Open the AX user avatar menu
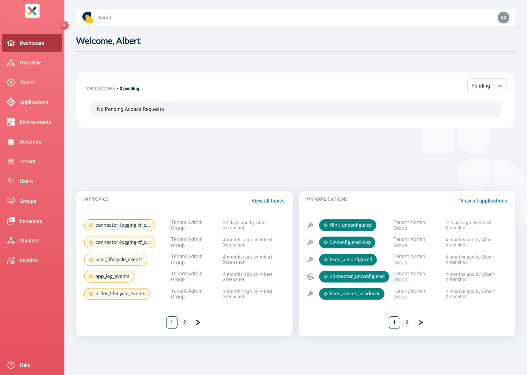 coord(504,18)
